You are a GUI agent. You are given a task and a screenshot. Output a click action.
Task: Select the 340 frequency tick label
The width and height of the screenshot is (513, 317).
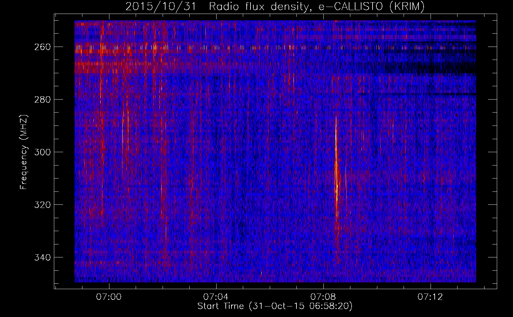42,257
